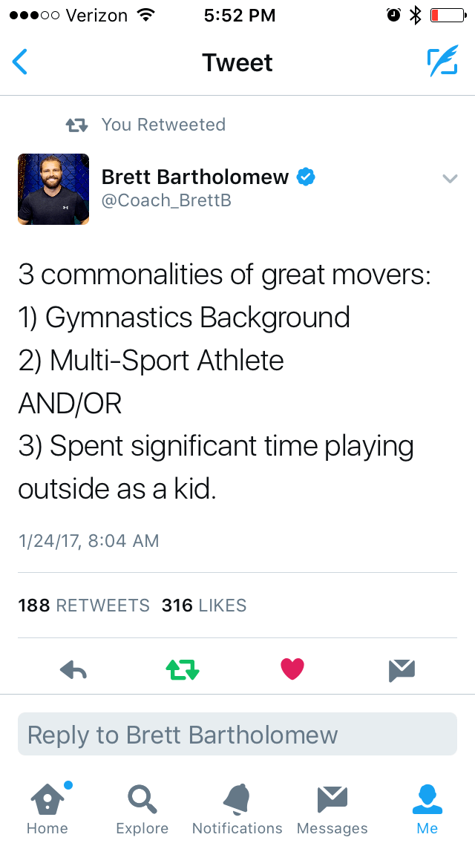Image resolution: width=475 pixels, height=843 pixels.
Task: Go to the Messages tab
Action: click(332, 807)
